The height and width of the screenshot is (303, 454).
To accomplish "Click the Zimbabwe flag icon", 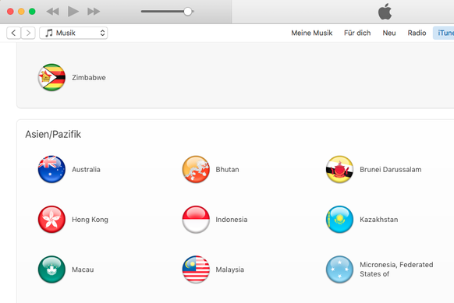I will click(x=51, y=77).
